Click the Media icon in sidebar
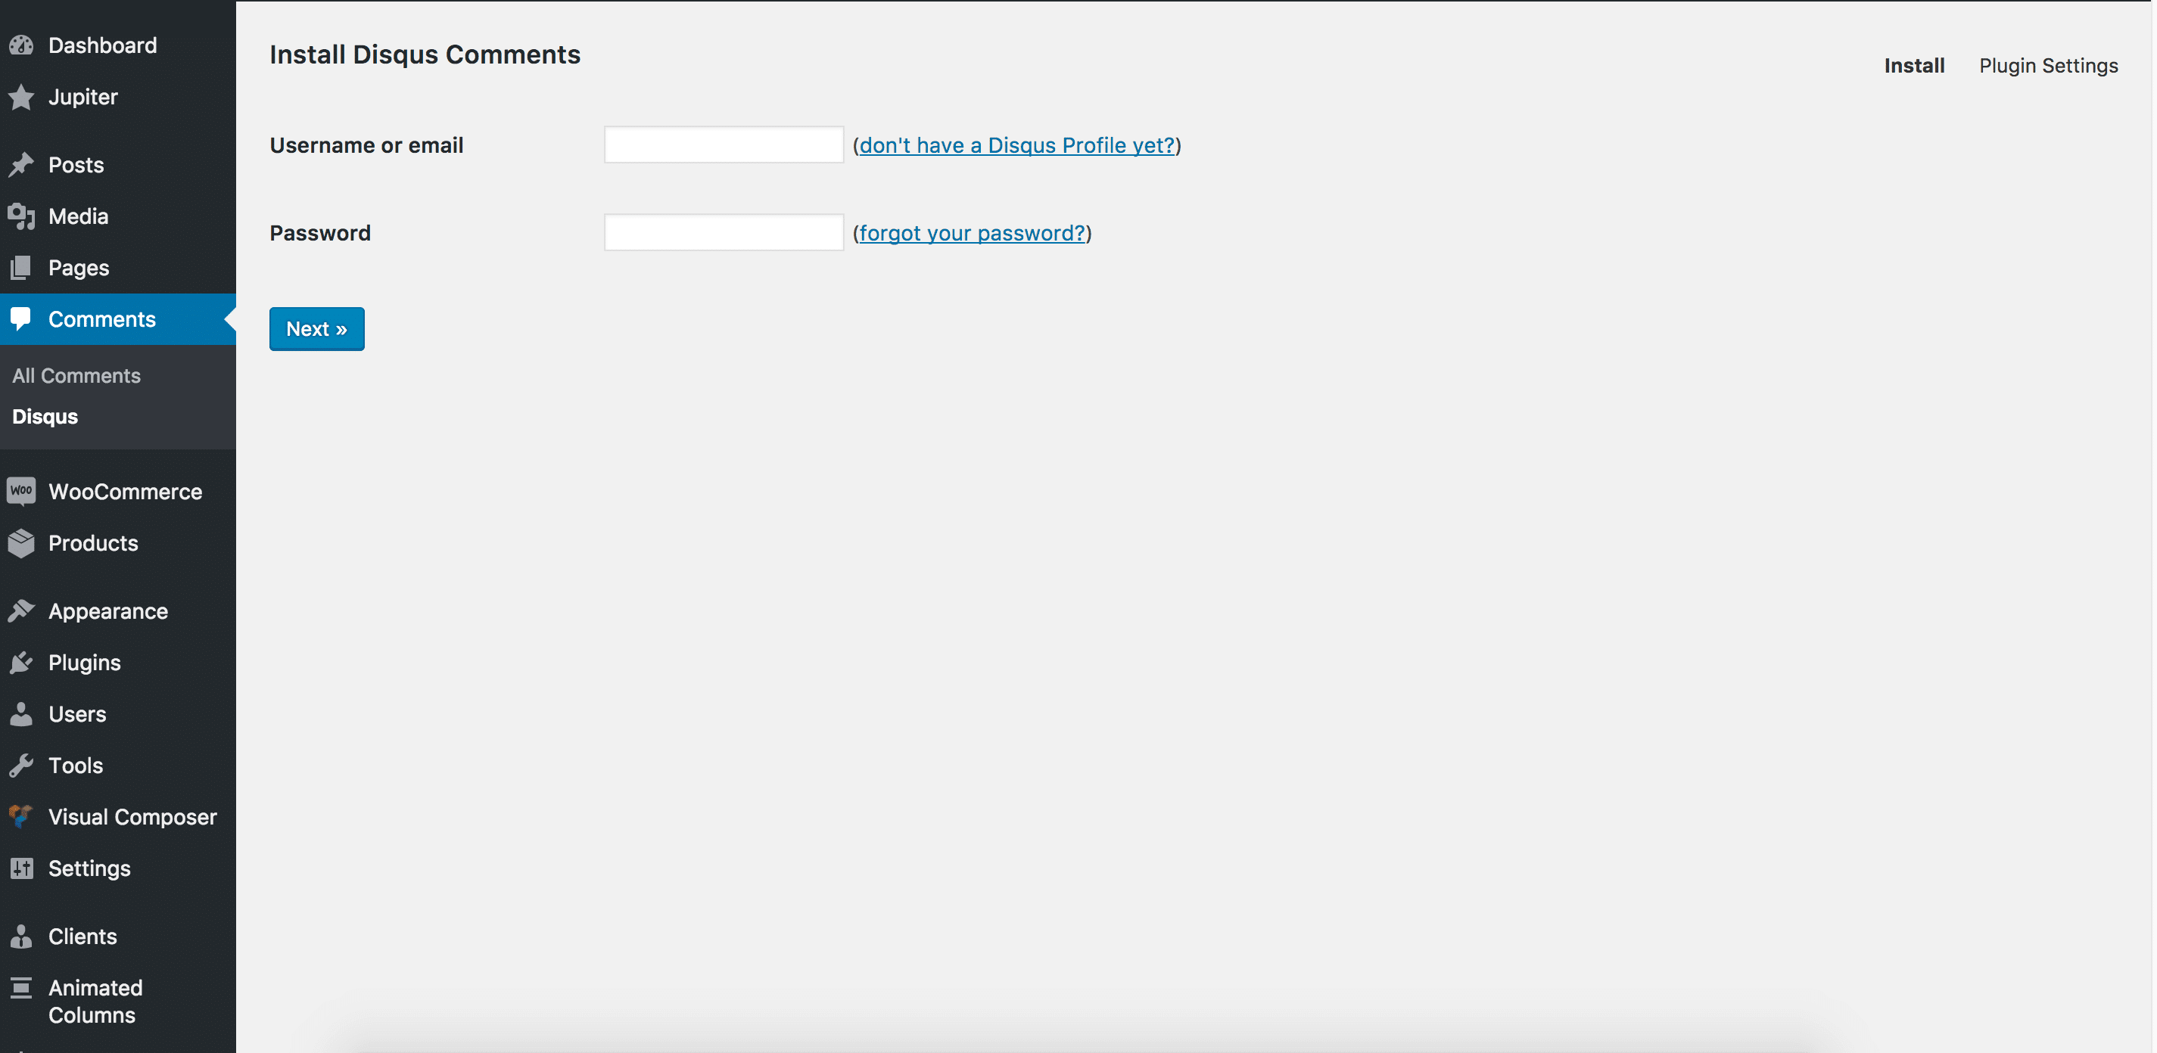The image size is (2157, 1053). (x=21, y=217)
